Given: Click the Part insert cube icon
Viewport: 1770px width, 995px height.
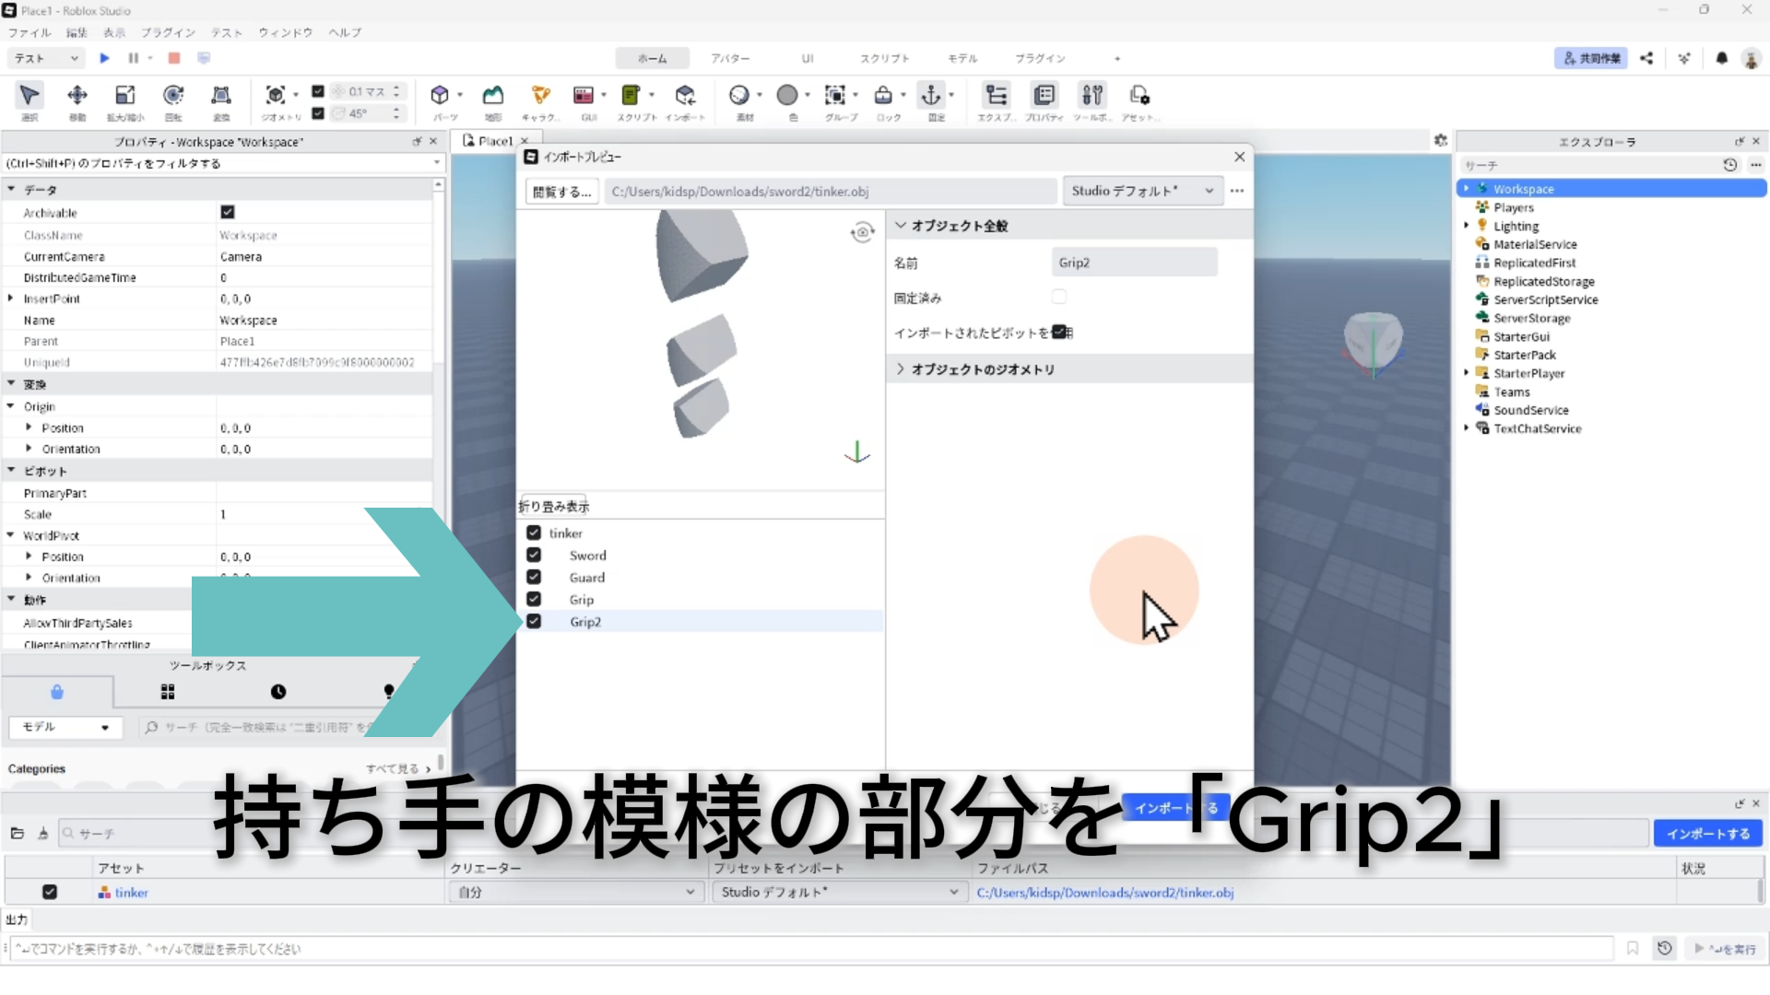Looking at the screenshot, I should coord(440,96).
